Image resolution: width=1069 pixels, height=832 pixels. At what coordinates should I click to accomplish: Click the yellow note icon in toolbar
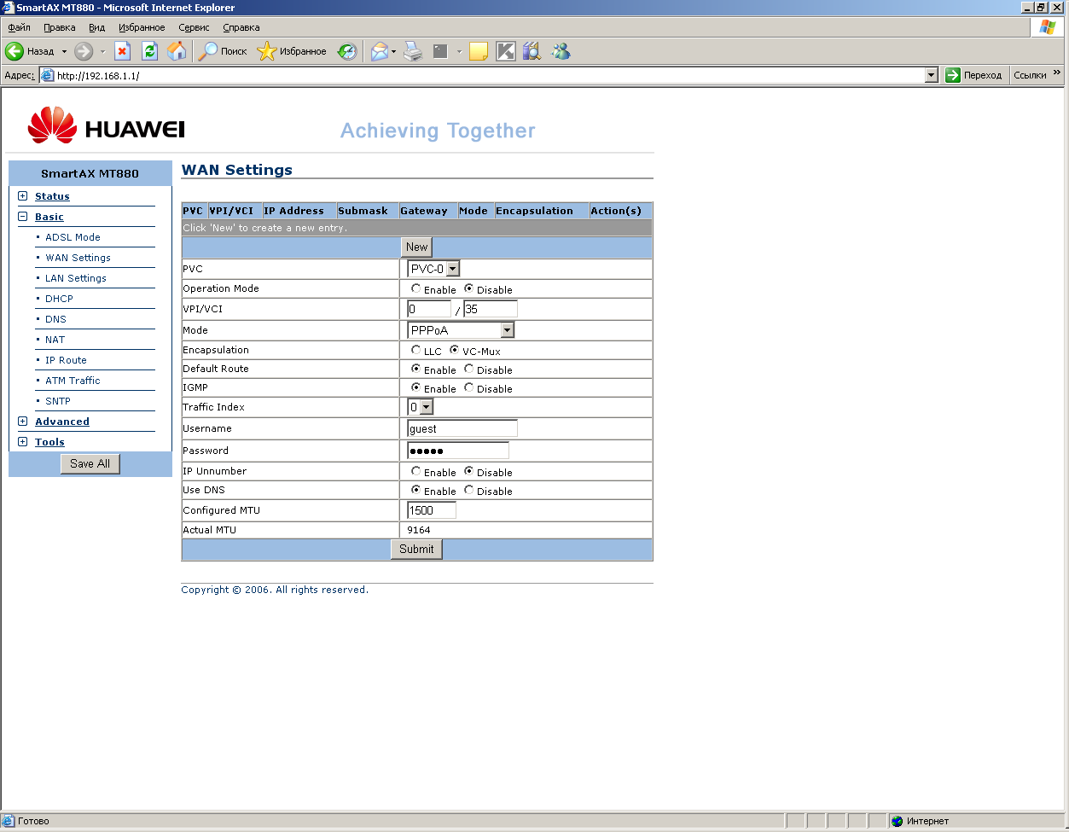(479, 51)
